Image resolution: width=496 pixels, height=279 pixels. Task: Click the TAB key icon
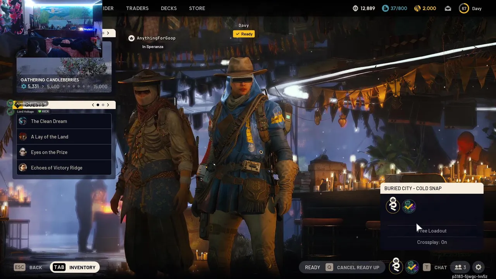pyautogui.click(x=59, y=267)
